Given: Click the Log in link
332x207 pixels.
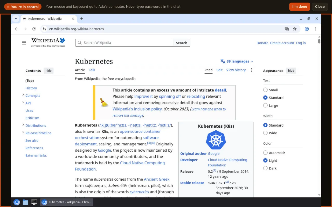Looking at the screenshot, I should (x=301, y=43).
